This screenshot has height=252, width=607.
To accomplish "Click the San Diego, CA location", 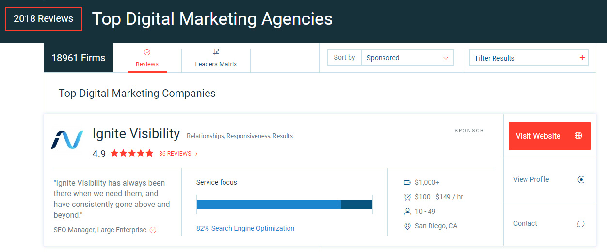I will pyautogui.click(x=436, y=226).
